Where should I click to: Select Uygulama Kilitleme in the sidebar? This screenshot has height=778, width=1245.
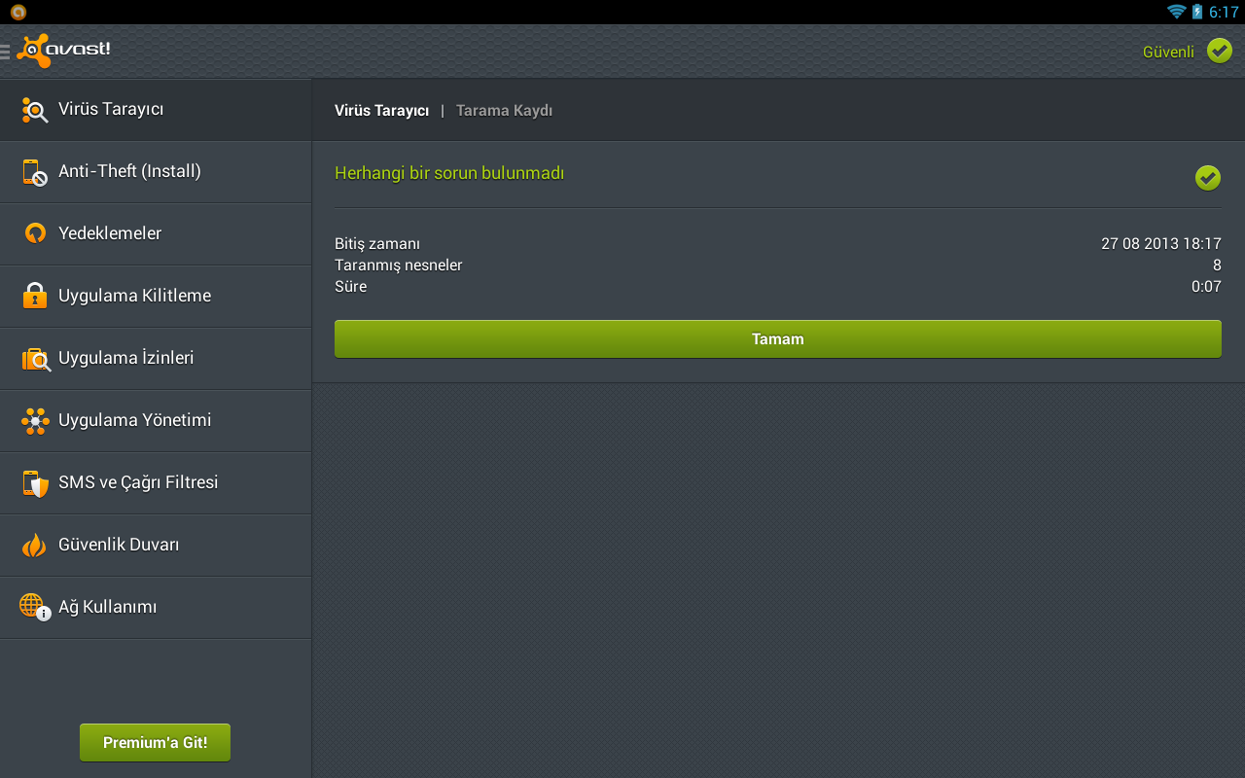pyautogui.click(x=156, y=297)
